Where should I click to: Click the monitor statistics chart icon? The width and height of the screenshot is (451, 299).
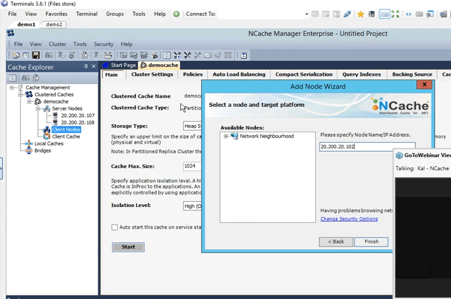coord(208,55)
